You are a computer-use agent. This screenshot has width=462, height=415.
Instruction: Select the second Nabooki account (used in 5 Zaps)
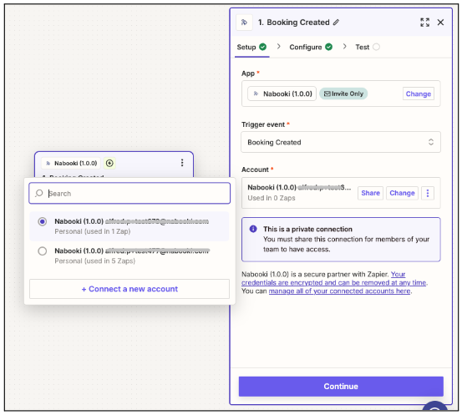(129, 256)
